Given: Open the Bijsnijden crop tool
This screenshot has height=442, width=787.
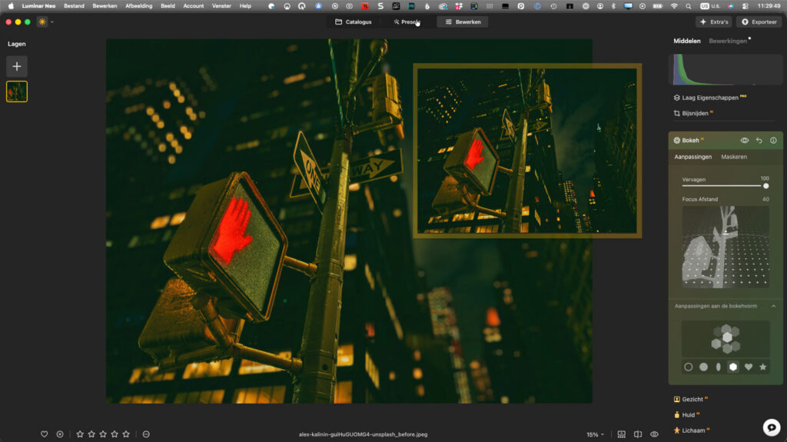Looking at the screenshot, I should point(695,114).
